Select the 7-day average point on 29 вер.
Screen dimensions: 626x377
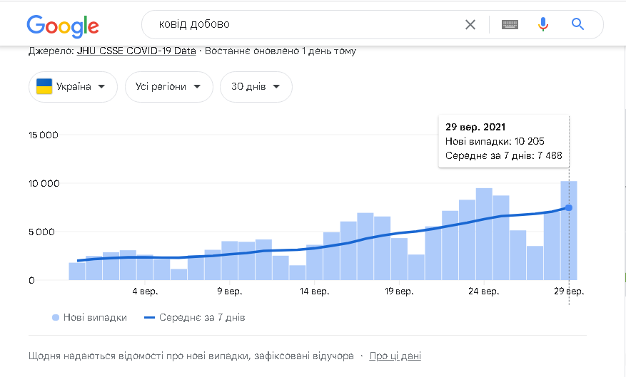(569, 207)
